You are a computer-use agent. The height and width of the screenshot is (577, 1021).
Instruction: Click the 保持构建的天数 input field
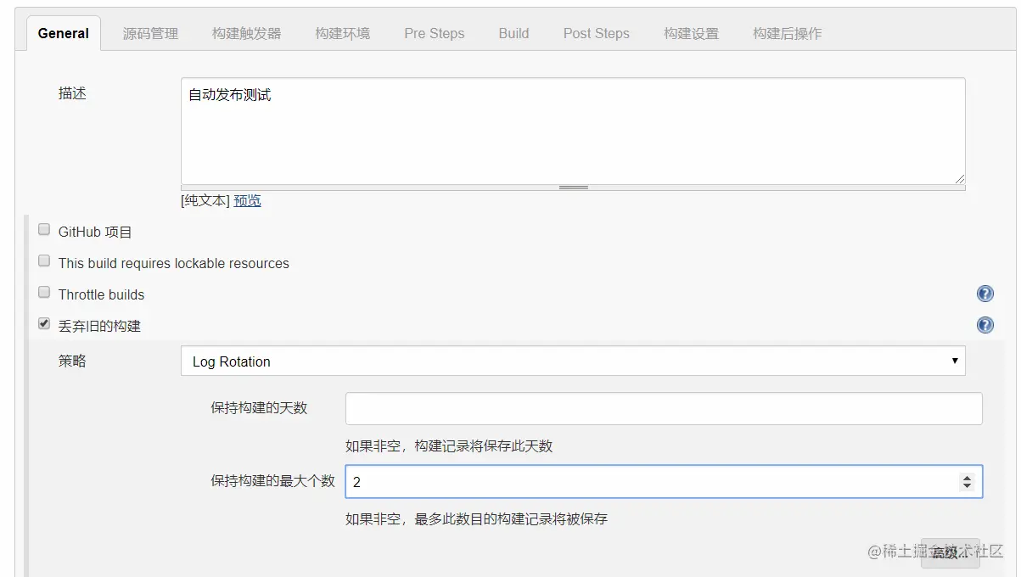(664, 408)
